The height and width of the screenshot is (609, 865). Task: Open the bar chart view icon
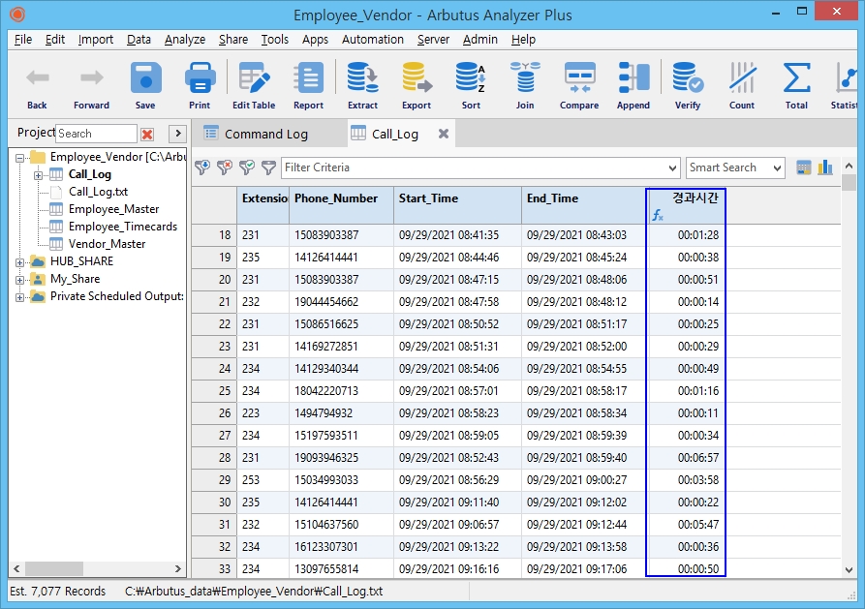825,167
